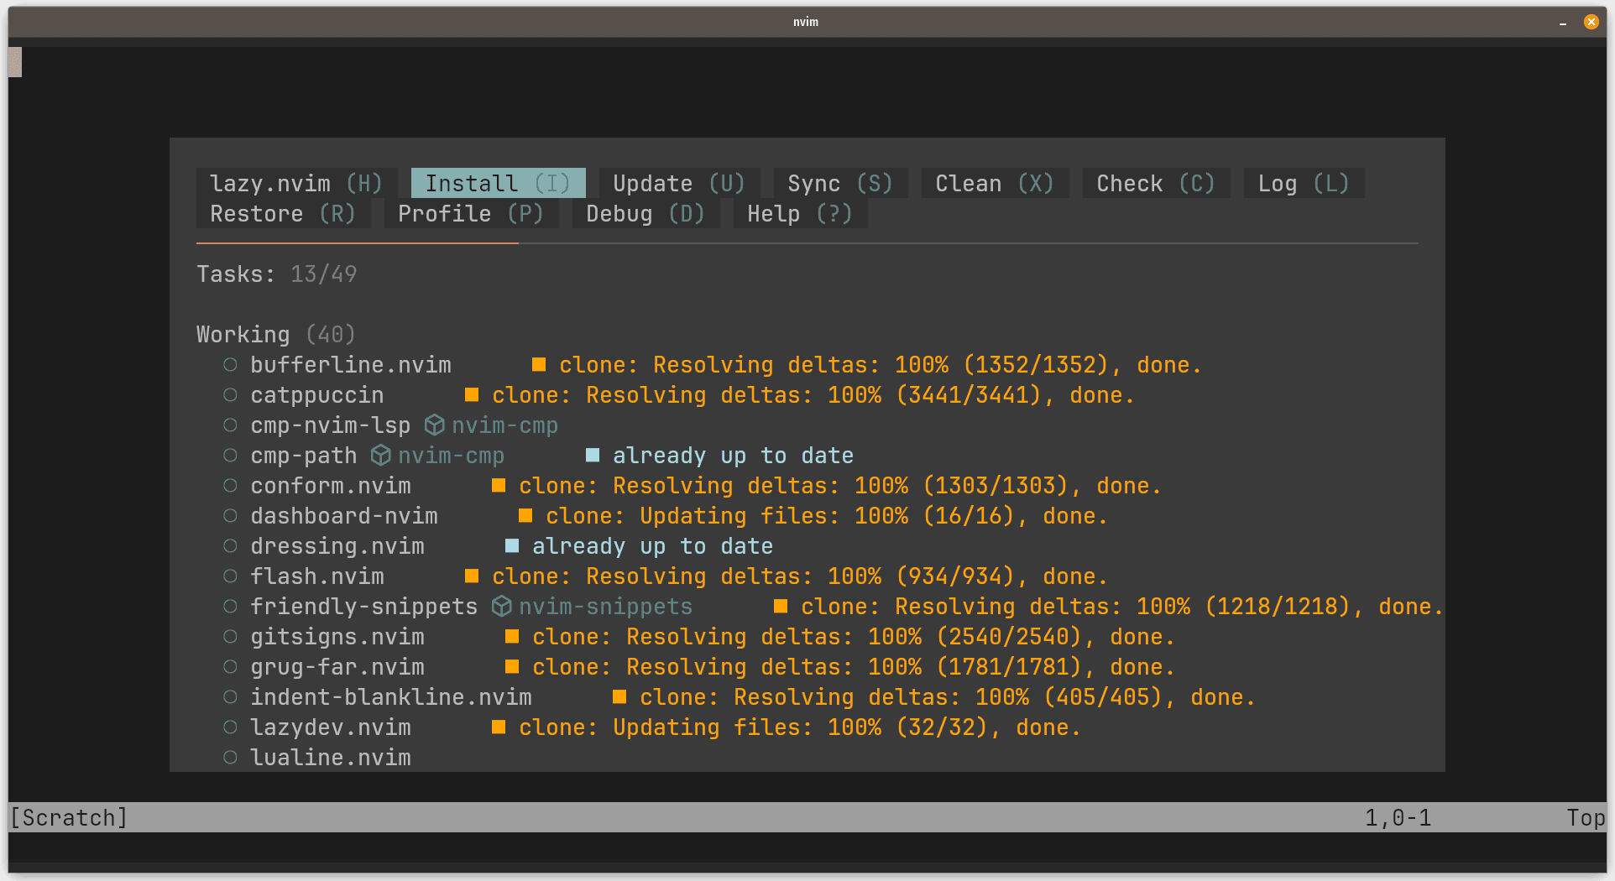Select the indent-blankline.nvim plugin name
The image size is (1615, 881).
pos(391,697)
